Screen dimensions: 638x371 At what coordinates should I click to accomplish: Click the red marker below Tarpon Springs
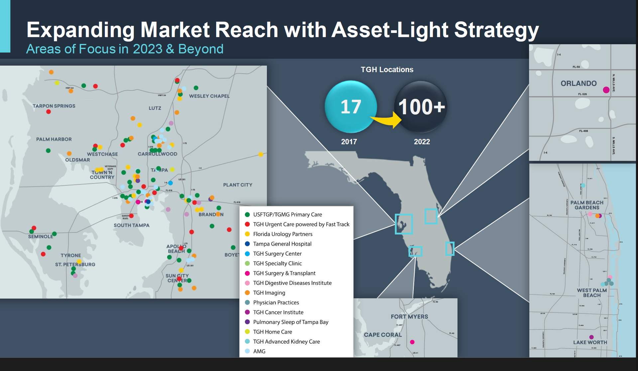(49, 112)
